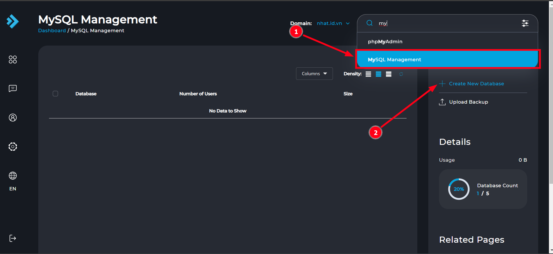Viewport: 553px width, 254px height.
Task: Toggle the select-all databases checkbox
Action: [55, 93]
